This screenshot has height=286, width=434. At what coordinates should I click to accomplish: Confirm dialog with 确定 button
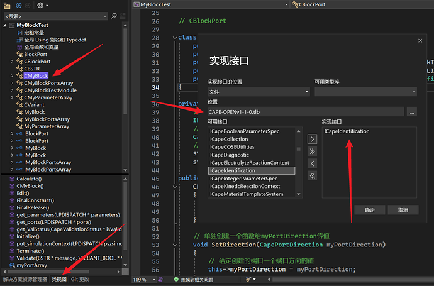(x=370, y=210)
